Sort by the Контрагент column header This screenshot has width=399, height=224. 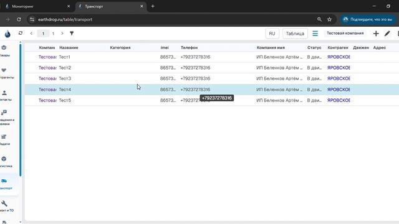click(x=338, y=47)
